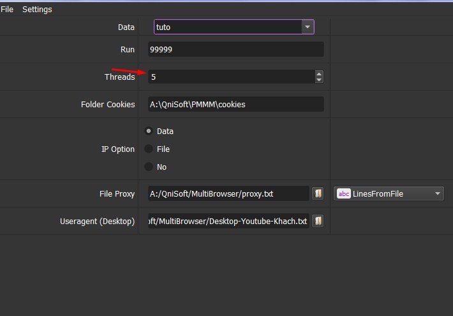This screenshot has width=453, height=316.
Task: Open the LinesFromFile dropdown arrow
Action: 438,193
